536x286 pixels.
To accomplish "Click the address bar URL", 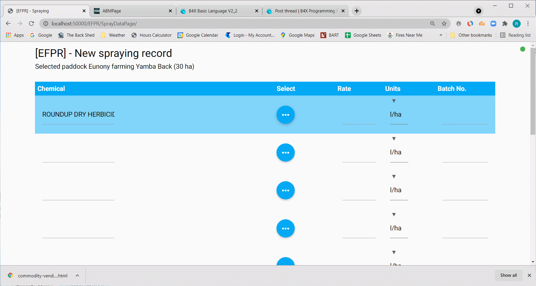I will (x=94, y=24).
